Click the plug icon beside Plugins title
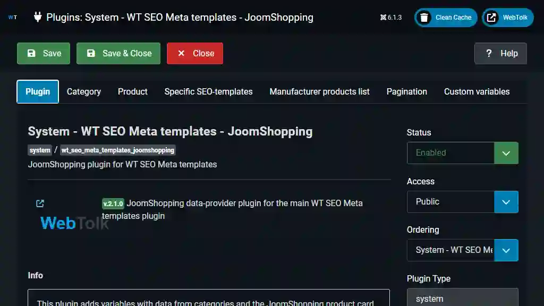Image resolution: width=544 pixels, height=306 pixels. [38, 17]
